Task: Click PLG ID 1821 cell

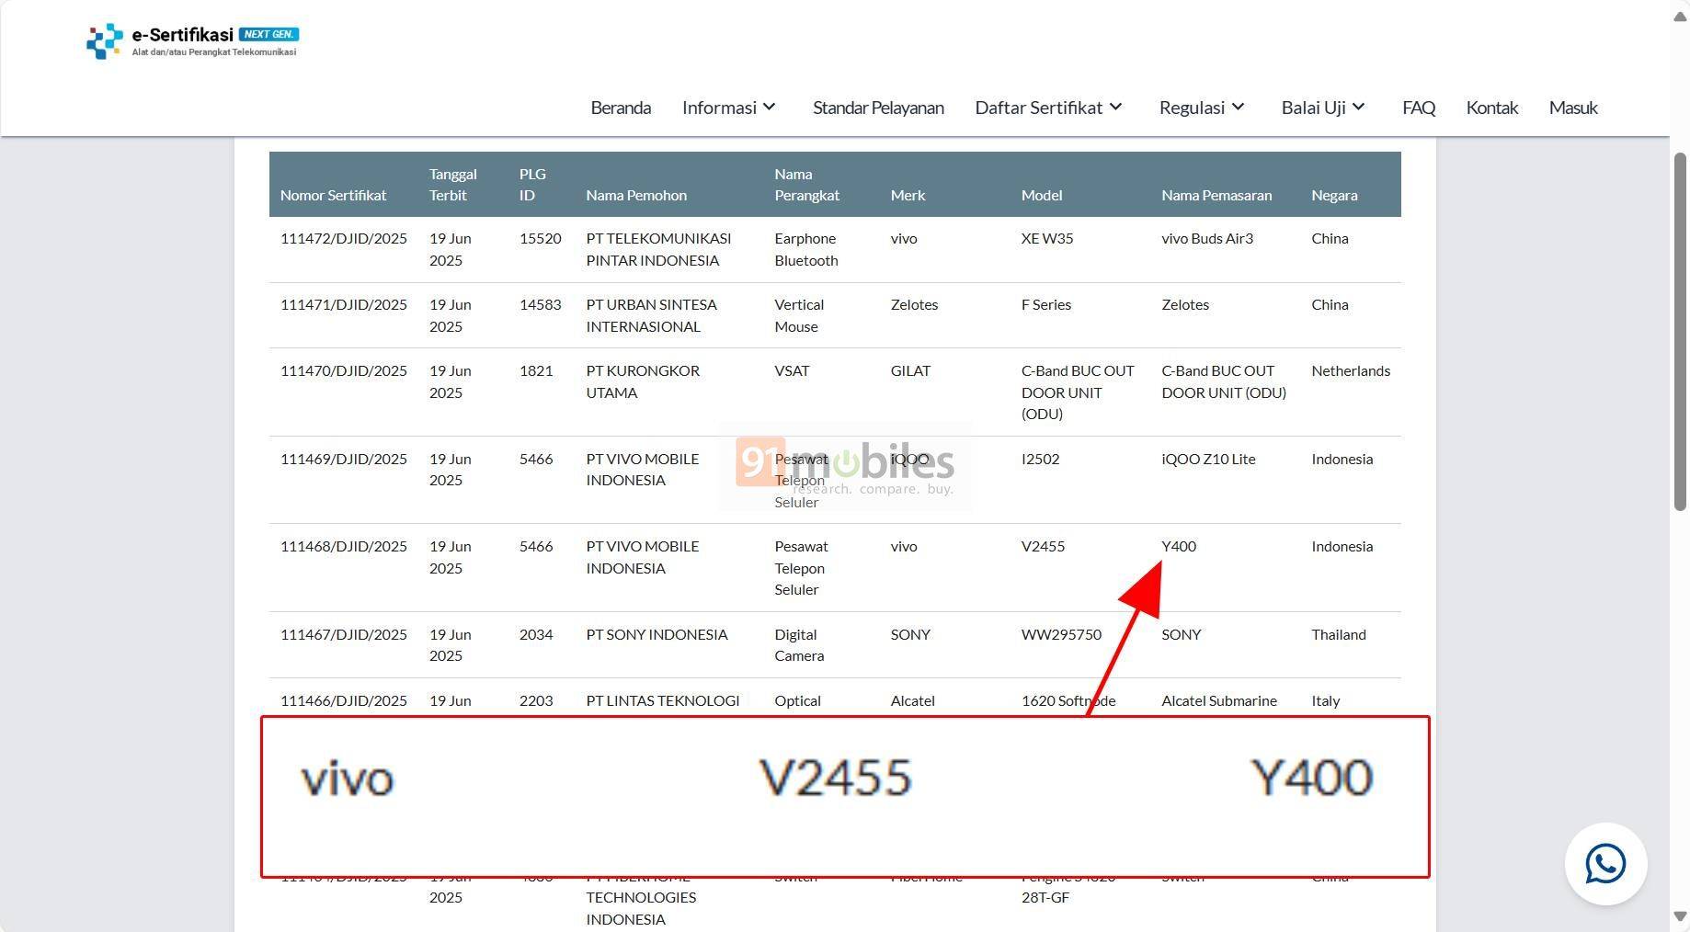Action: 536,370
